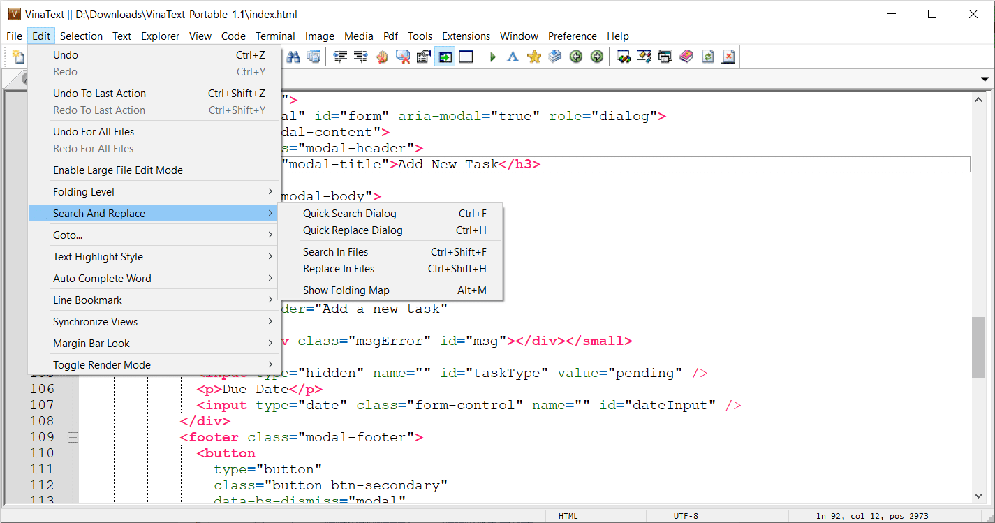Expand the Text Highlight Style submenu

(154, 256)
